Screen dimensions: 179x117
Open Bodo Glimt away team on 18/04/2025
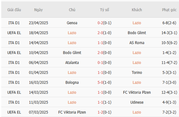point(137,33)
